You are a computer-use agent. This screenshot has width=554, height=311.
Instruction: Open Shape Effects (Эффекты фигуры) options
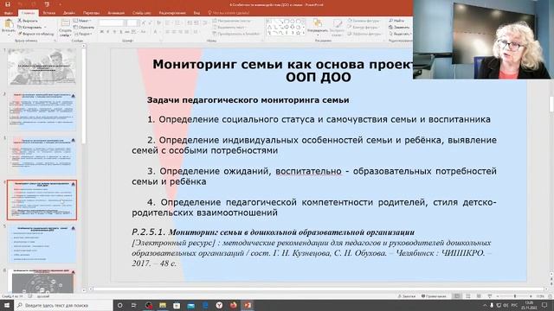tap(364, 34)
